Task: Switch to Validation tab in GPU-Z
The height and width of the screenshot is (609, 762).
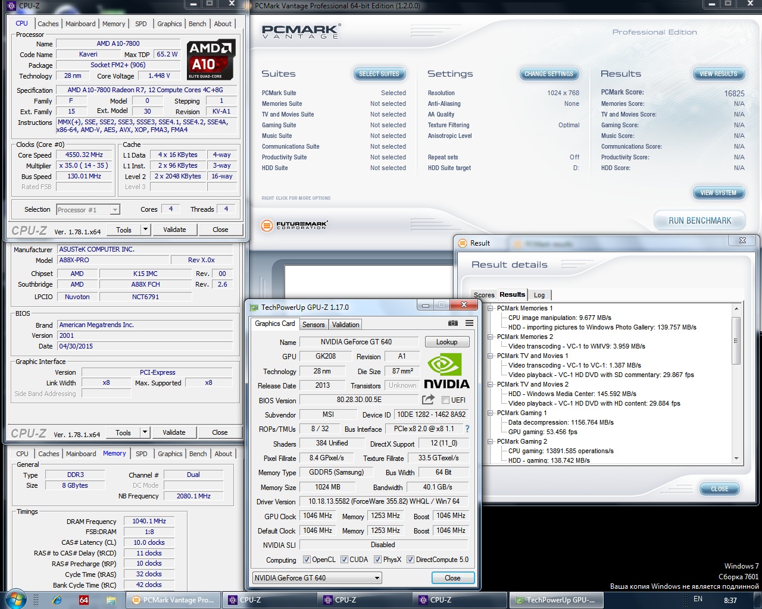Action: pyautogui.click(x=345, y=324)
